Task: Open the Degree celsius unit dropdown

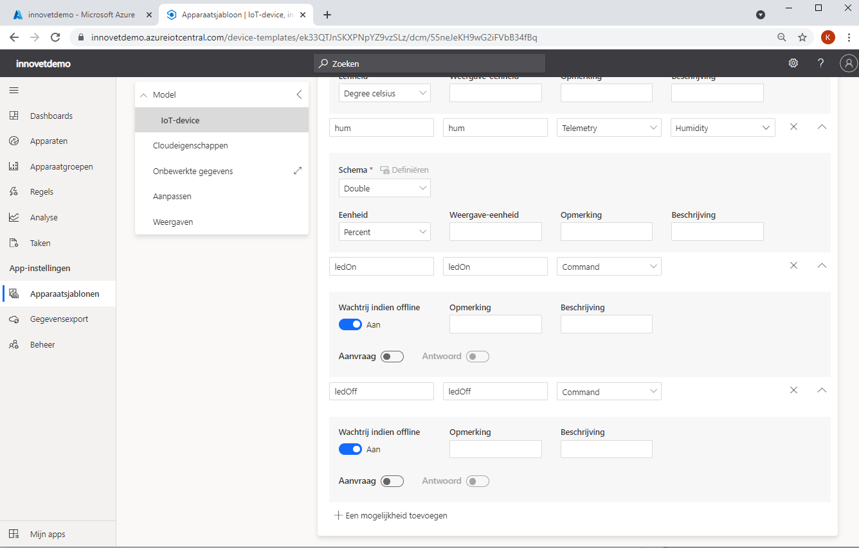Action: coord(384,93)
